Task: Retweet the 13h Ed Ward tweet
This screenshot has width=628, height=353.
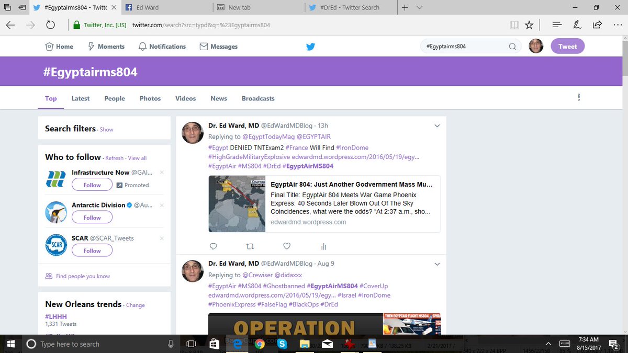Action: (250, 246)
